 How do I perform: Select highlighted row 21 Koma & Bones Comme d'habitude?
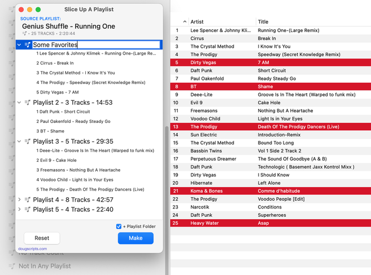270,190
